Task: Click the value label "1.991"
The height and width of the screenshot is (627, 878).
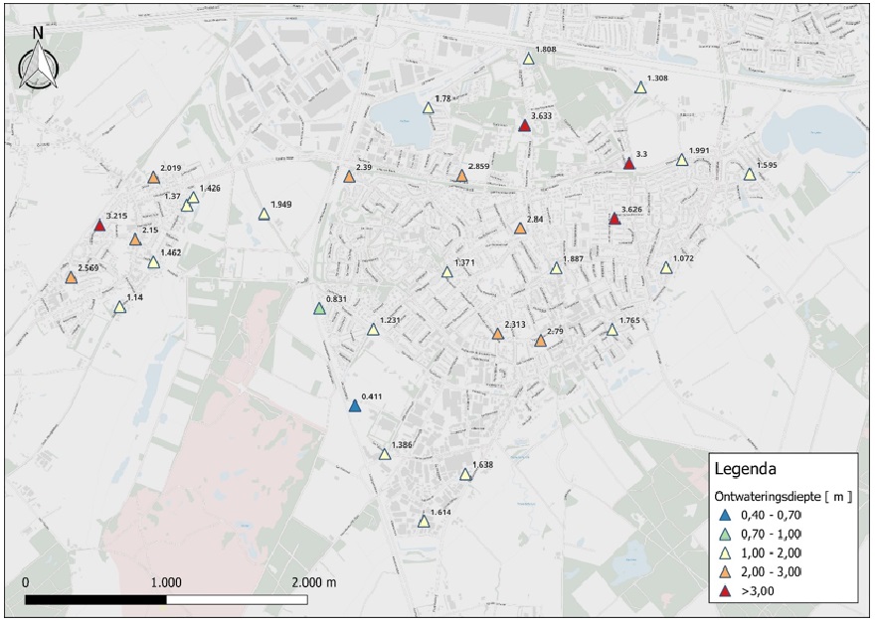Action: click(699, 150)
